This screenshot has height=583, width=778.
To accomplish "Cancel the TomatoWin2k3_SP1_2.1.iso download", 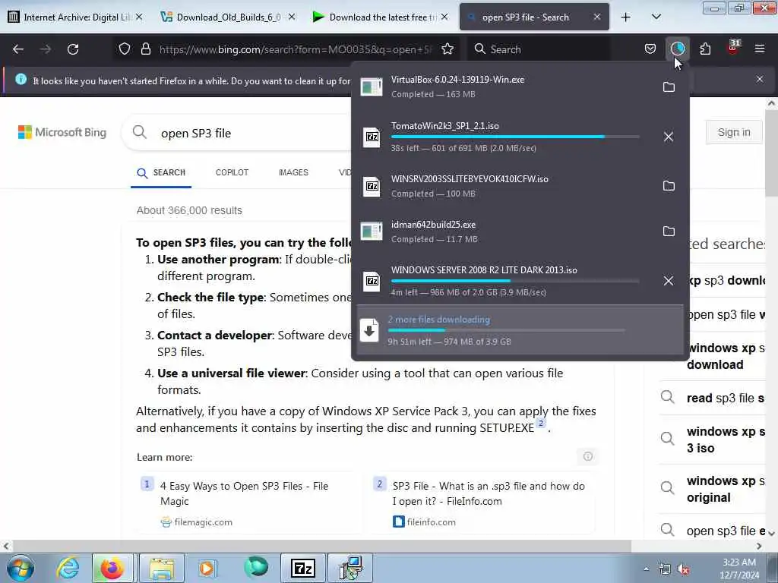I will click(x=669, y=137).
